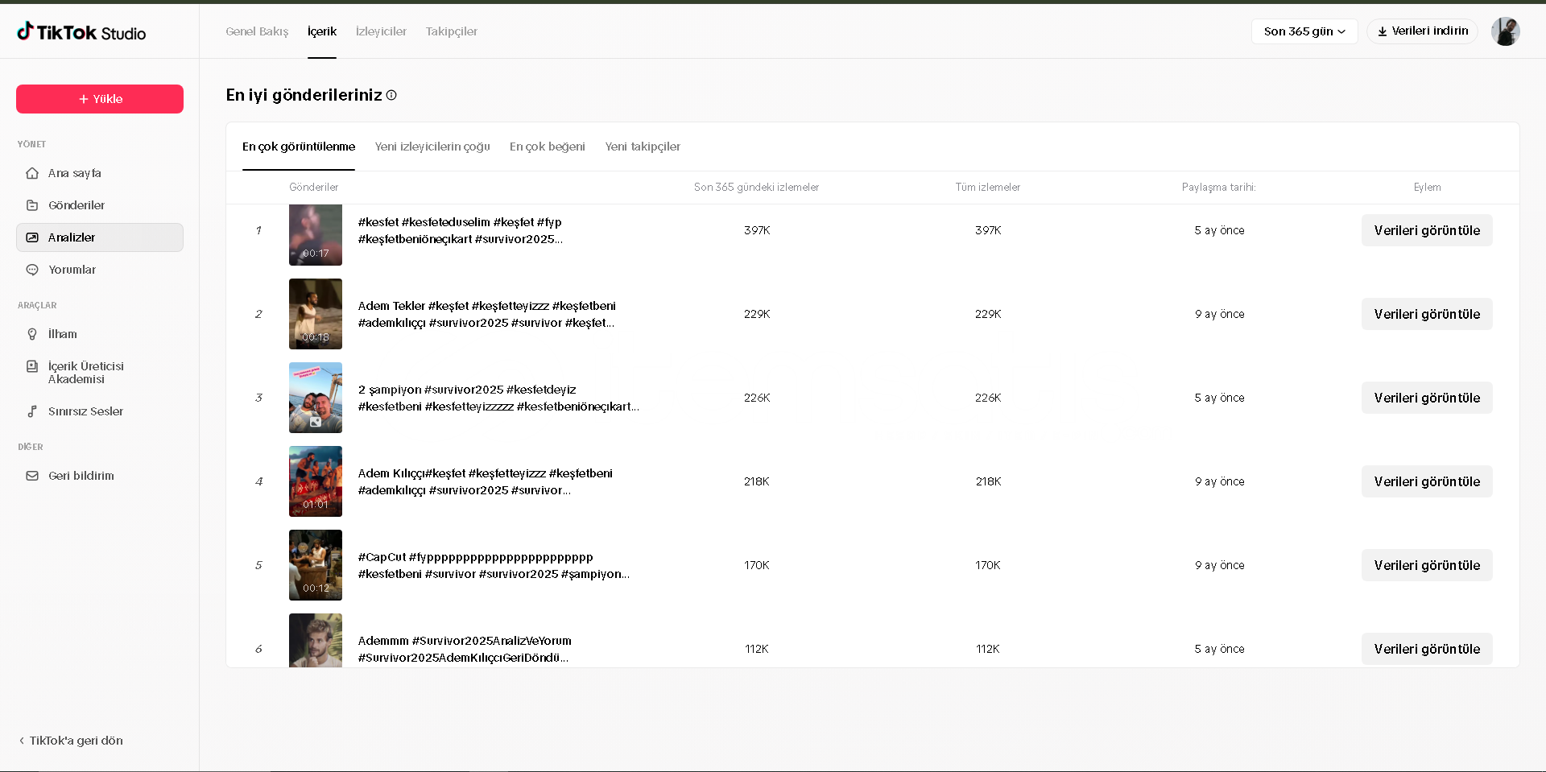Screen dimensions: 1546x772
Task: Switch to the İzleyiciler tab
Action: [x=381, y=31]
